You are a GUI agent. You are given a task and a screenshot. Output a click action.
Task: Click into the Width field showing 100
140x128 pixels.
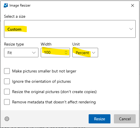pyautogui.click(x=55, y=53)
